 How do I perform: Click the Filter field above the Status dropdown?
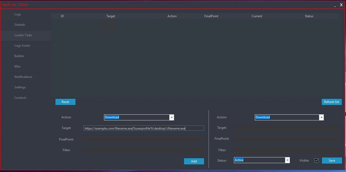click(288, 150)
